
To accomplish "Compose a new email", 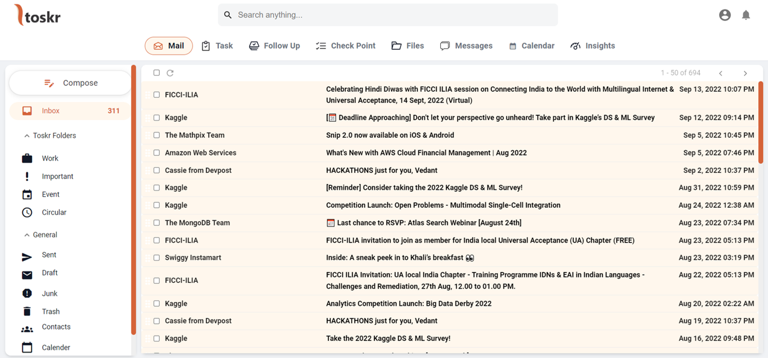I will coord(70,83).
